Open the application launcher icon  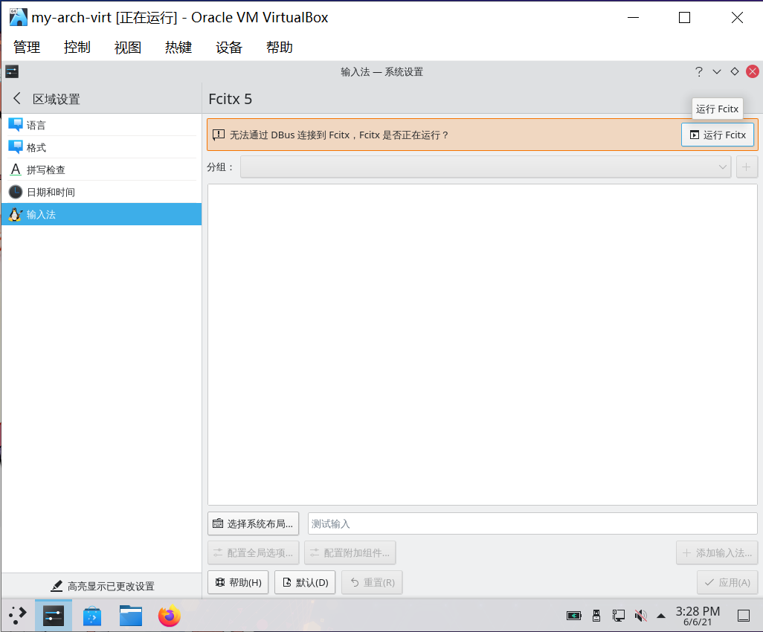(16, 616)
